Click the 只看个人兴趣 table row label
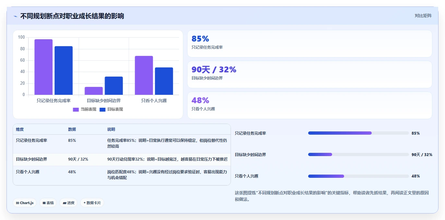Screen dimensions: 445x220 (x=28, y=172)
